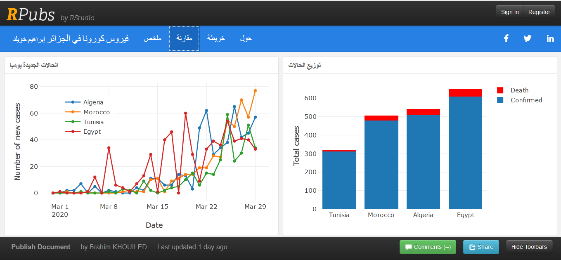Switch to the خريطة tab
Viewport: 561px width, 260px height.
(x=216, y=38)
